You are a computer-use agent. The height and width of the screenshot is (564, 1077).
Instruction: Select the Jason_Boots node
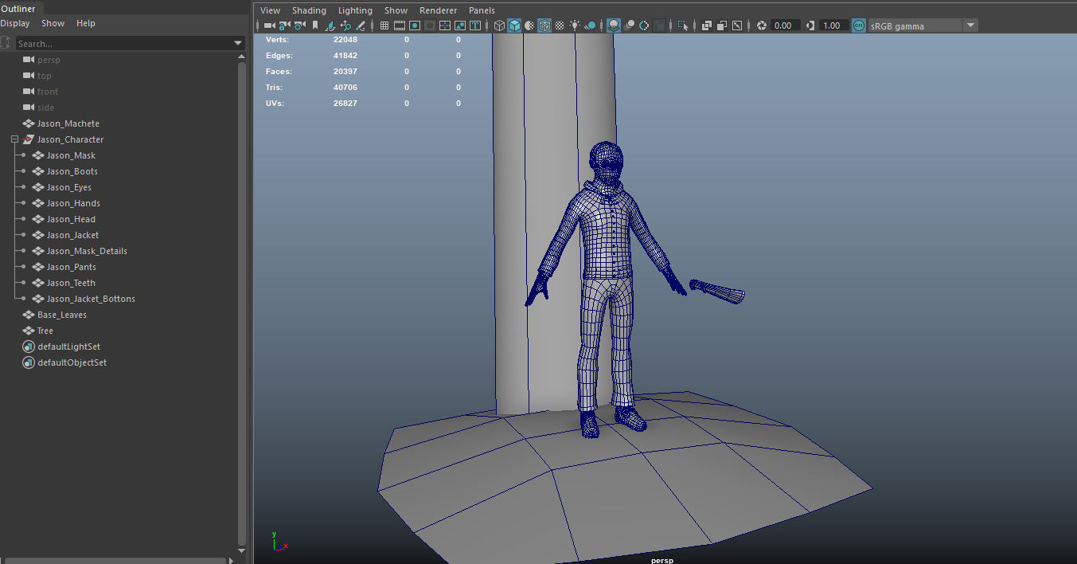point(72,171)
